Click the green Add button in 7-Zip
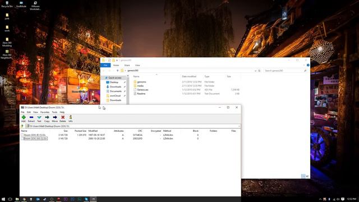359x202 pixels. [x=24, y=118]
